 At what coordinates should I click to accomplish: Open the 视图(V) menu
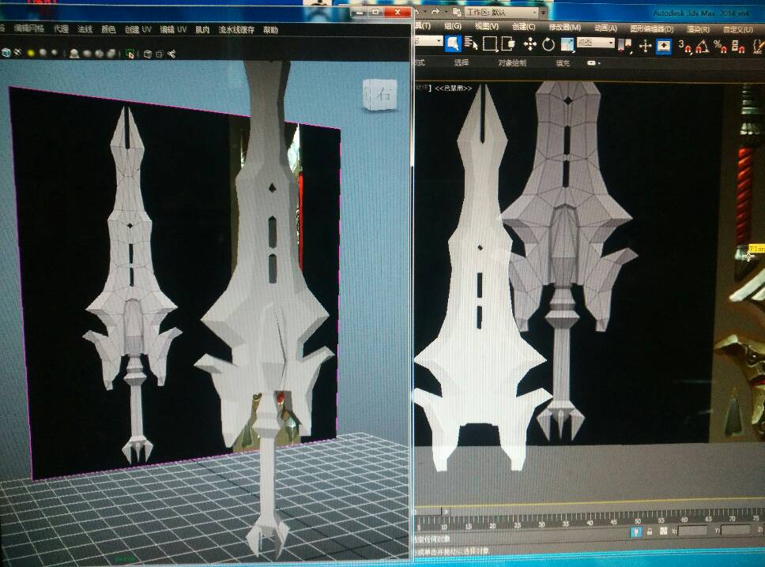(x=486, y=26)
